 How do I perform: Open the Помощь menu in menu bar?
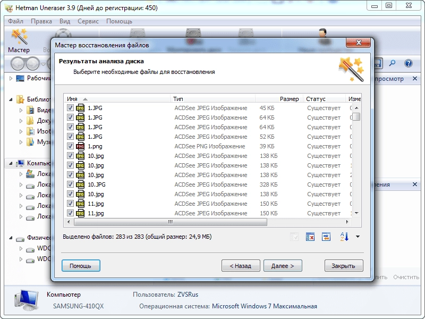[119, 21]
